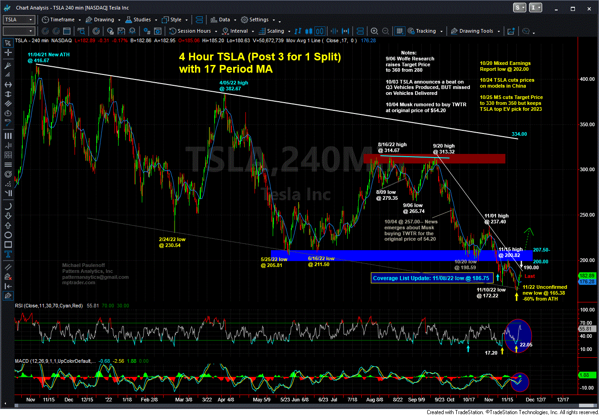Screen dimensions: 599x415
Task: Open the Tracking menu
Action: 424,31
